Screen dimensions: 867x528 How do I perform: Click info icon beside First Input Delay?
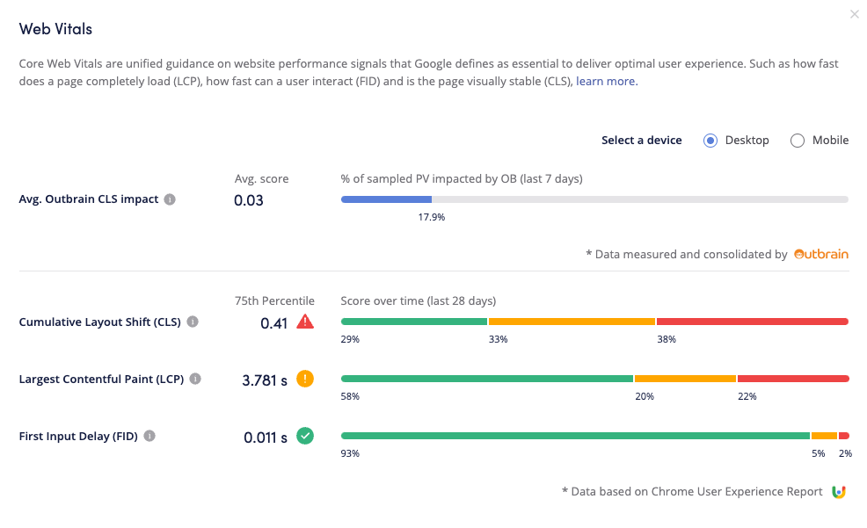pos(149,436)
